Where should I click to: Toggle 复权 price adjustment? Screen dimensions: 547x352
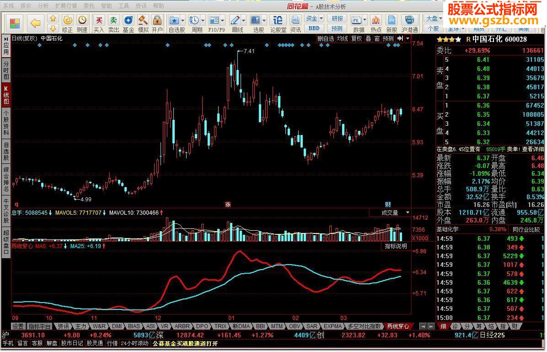(x=357, y=38)
